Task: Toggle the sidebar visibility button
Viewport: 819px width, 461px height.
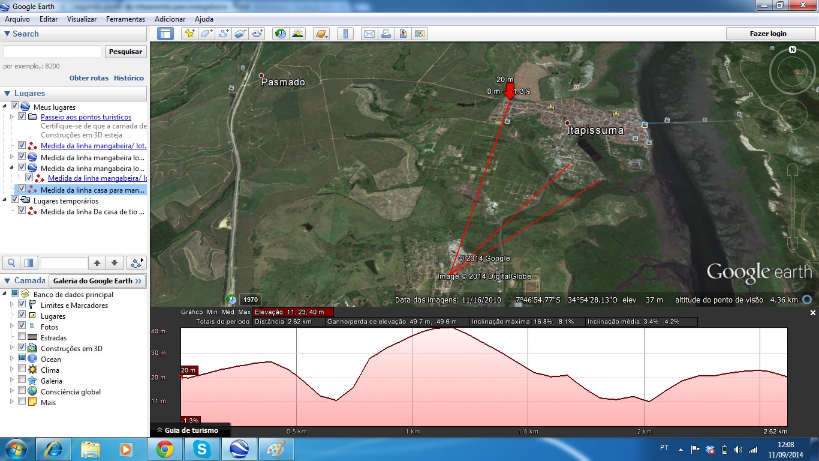Action: (x=165, y=34)
